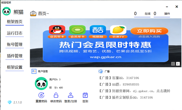Click the online count 在线 indicator
This screenshot has height=110, width=182.
pos(142,14)
